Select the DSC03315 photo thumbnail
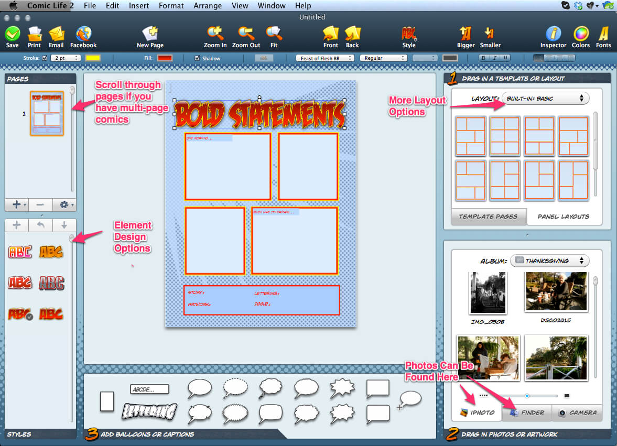 556,291
